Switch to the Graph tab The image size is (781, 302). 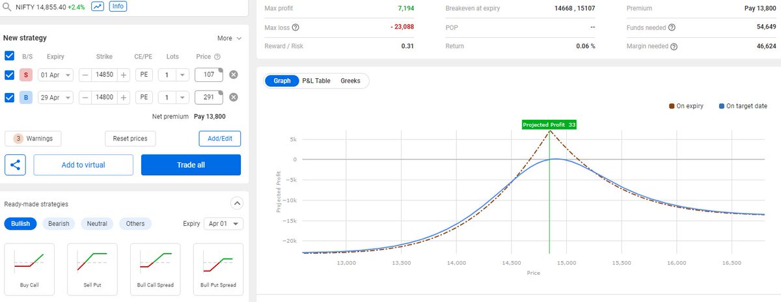point(282,81)
